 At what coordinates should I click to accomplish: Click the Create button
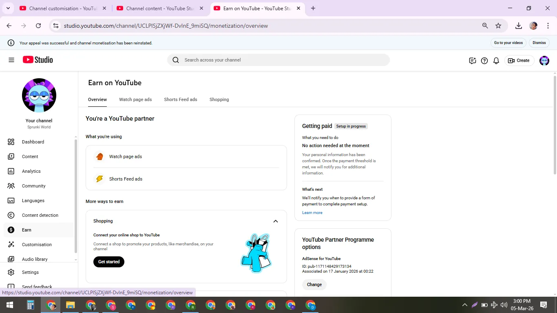519,60
